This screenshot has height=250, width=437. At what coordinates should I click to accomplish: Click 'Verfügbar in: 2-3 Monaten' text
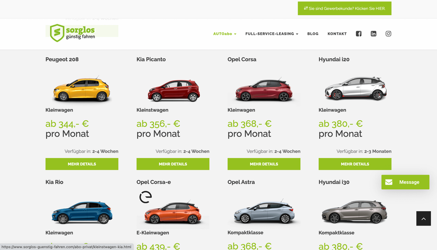coord(364,151)
